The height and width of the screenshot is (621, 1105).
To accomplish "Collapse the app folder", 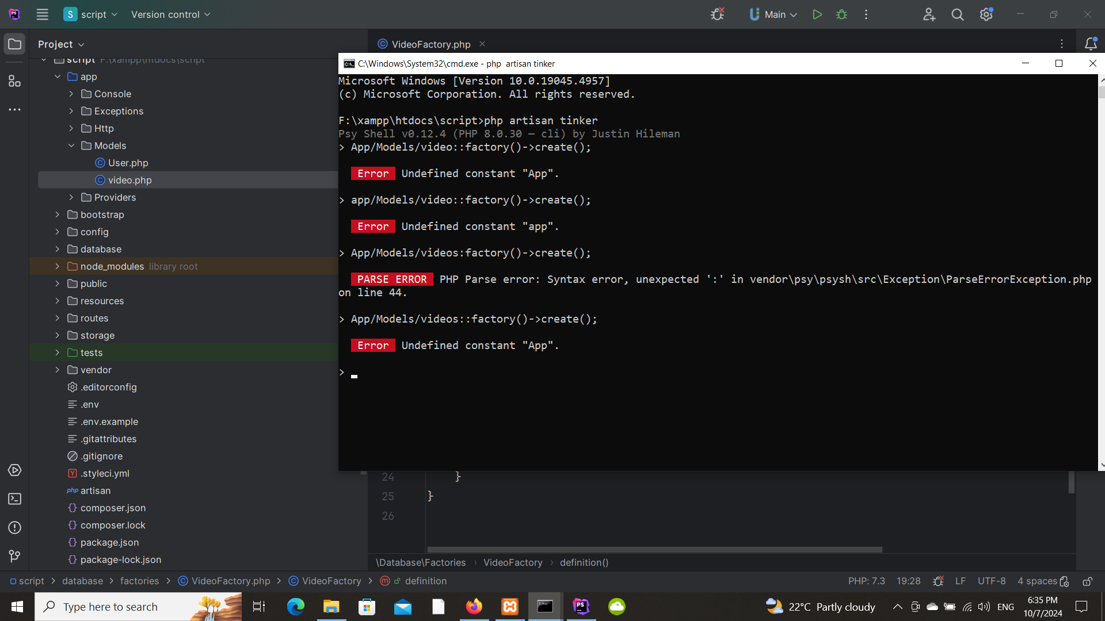I will [x=58, y=76].
